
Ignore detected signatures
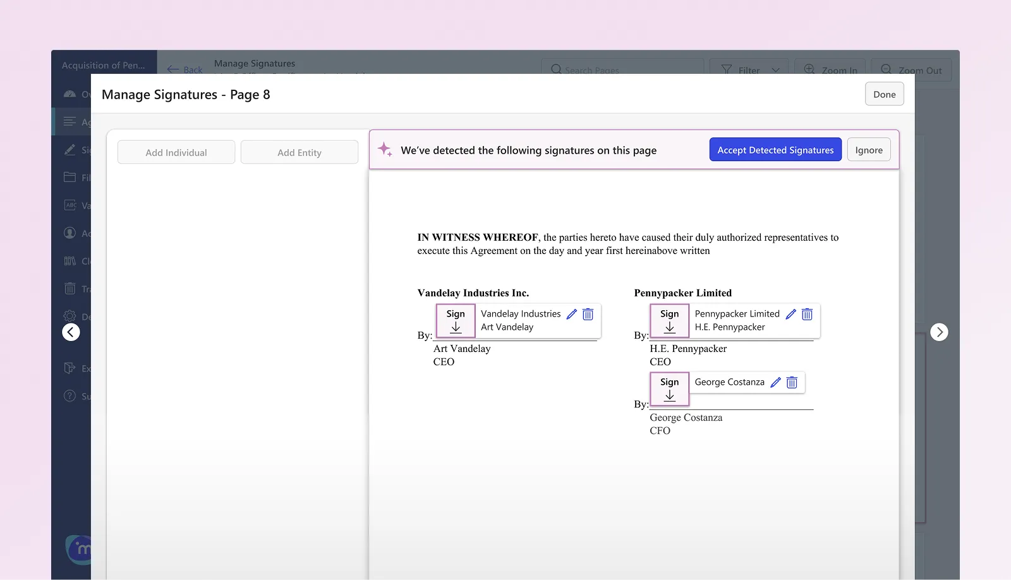869,150
